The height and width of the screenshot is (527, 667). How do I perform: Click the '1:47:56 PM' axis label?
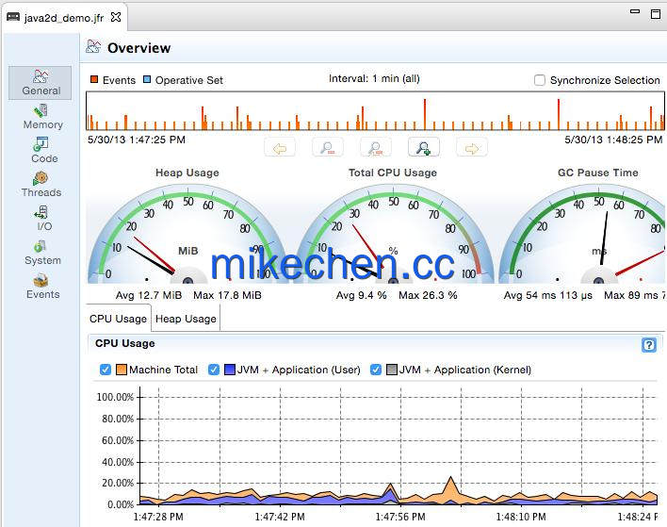coord(400,517)
